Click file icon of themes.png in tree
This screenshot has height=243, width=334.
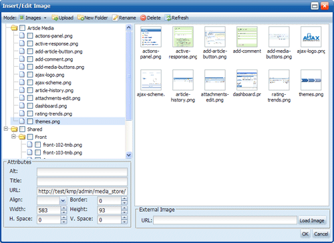point(22,121)
